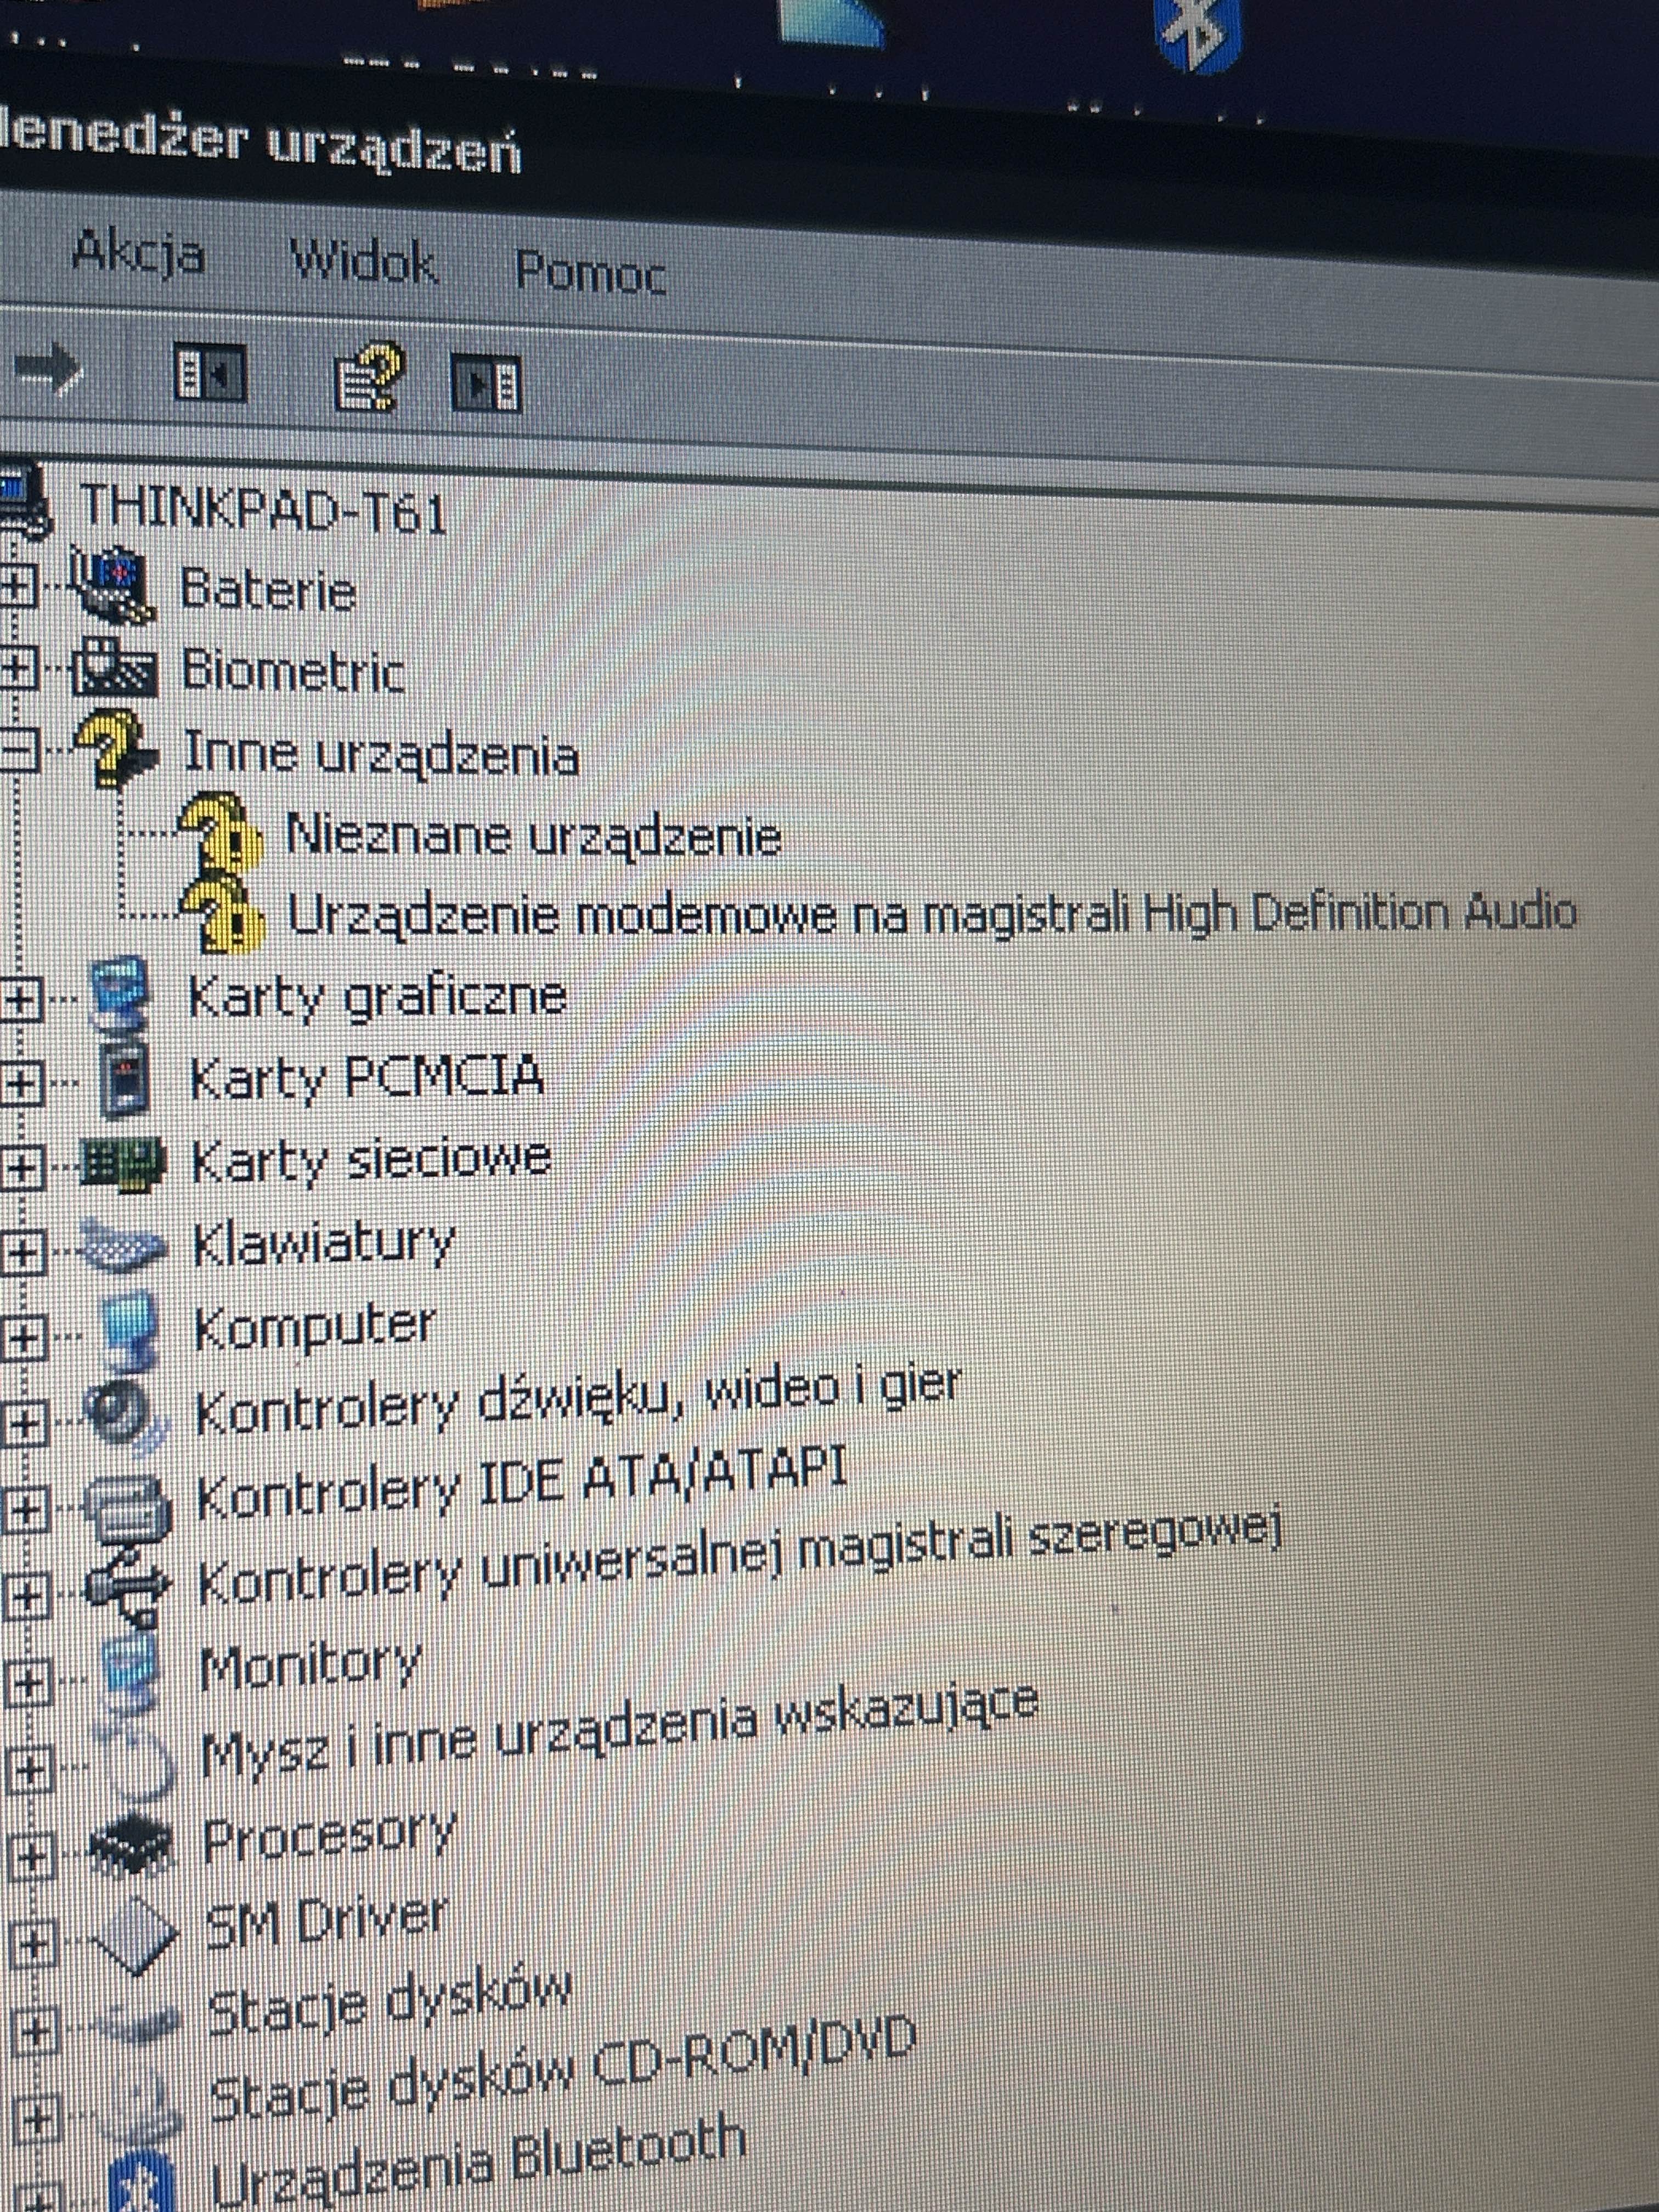Open the Widok menu

click(x=364, y=263)
